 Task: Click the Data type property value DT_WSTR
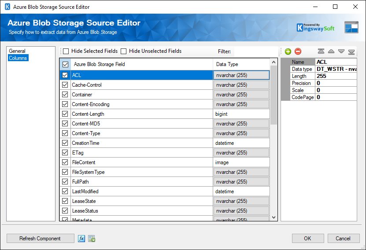coord(336,69)
